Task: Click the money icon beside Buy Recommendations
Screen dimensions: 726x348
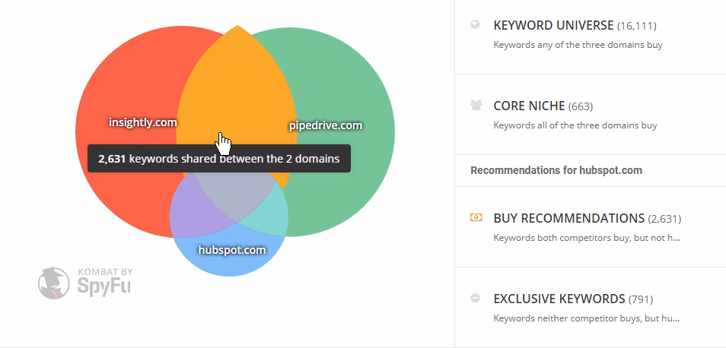Action: [x=476, y=218]
